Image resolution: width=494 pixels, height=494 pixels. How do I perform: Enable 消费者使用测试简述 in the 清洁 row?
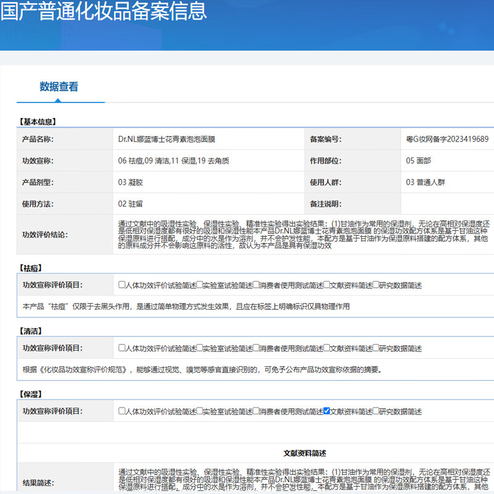pos(256,348)
